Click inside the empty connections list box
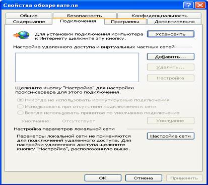This screenshot has width=208, height=185. tap(77, 68)
